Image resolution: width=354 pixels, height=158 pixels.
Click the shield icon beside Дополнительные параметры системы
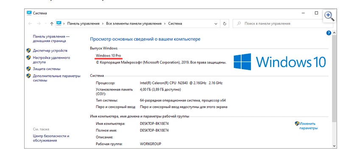coord(28,76)
